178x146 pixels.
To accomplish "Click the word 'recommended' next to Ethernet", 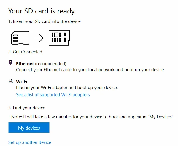I will pos(50,64).
